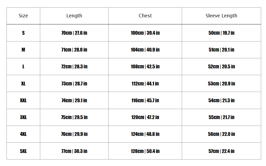
Task: Click the M size row label
Action: pos(23,50)
